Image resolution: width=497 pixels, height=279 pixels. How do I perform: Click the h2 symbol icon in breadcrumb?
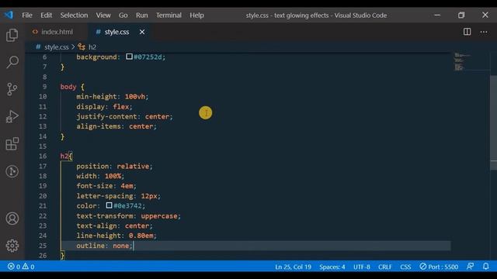82,47
